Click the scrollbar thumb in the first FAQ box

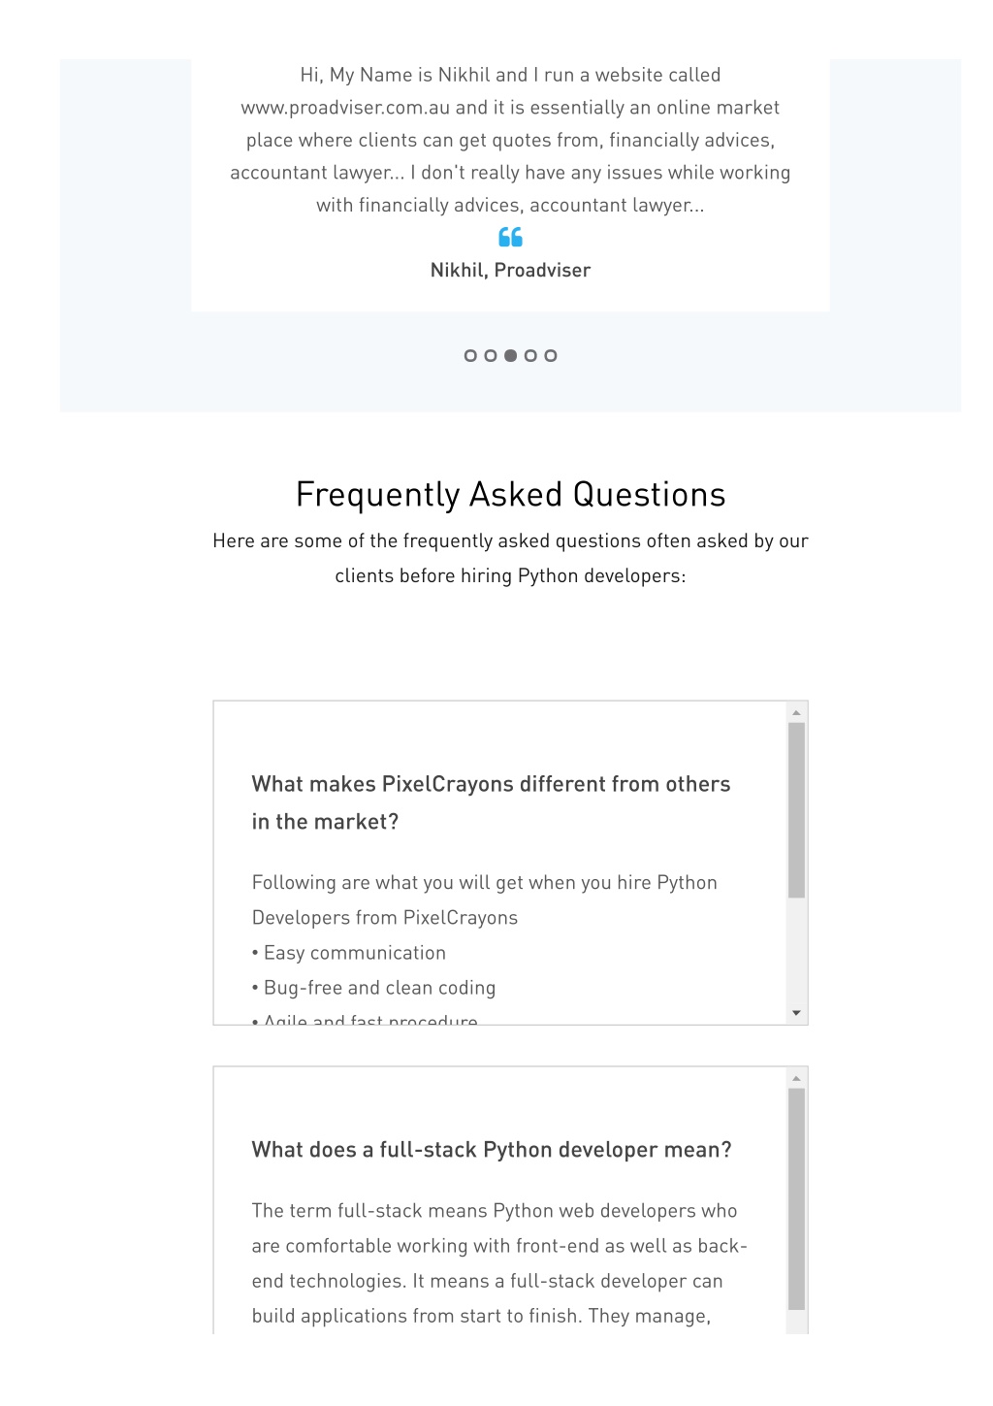click(x=796, y=810)
